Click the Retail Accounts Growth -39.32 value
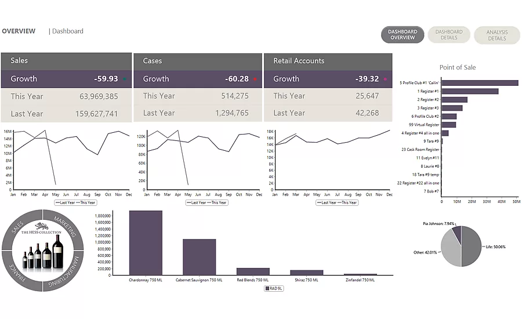Screen dimensions: 522x319 (x=367, y=79)
